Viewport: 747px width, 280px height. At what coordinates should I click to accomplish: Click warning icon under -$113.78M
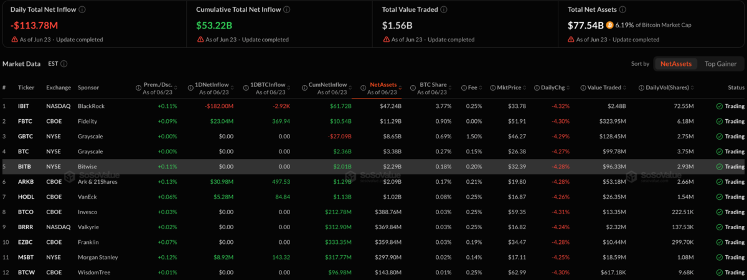click(x=14, y=39)
